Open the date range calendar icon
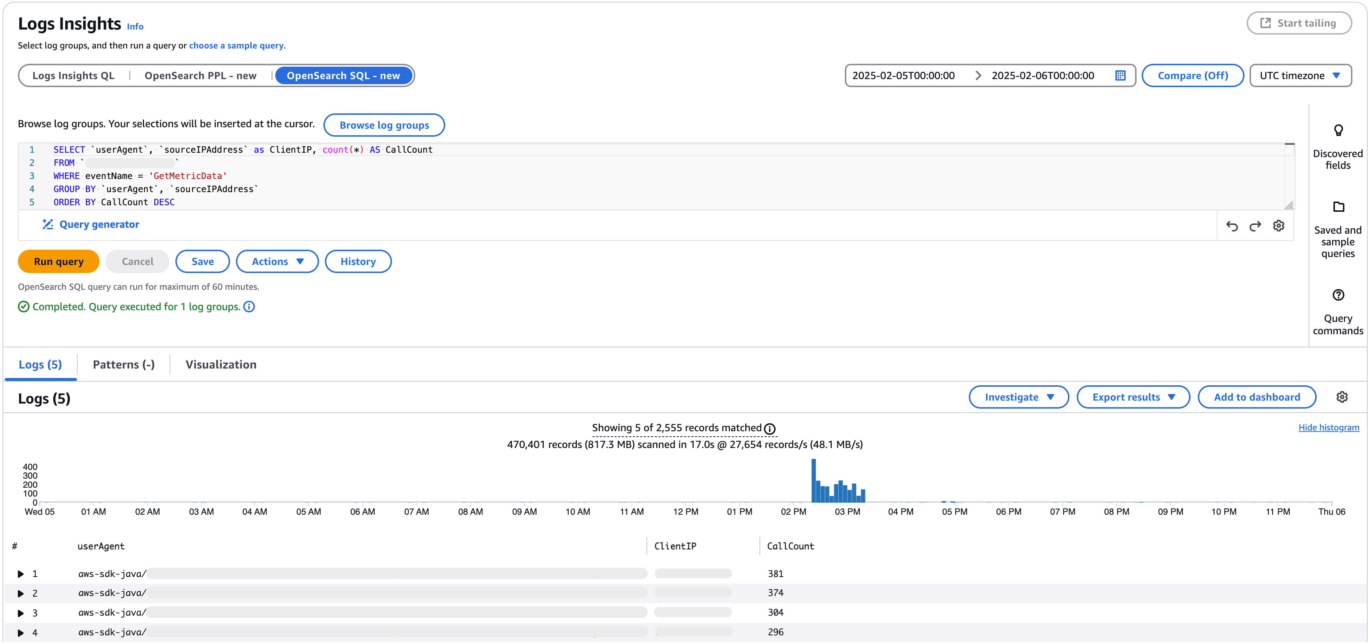1371x643 pixels. (1121, 75)
